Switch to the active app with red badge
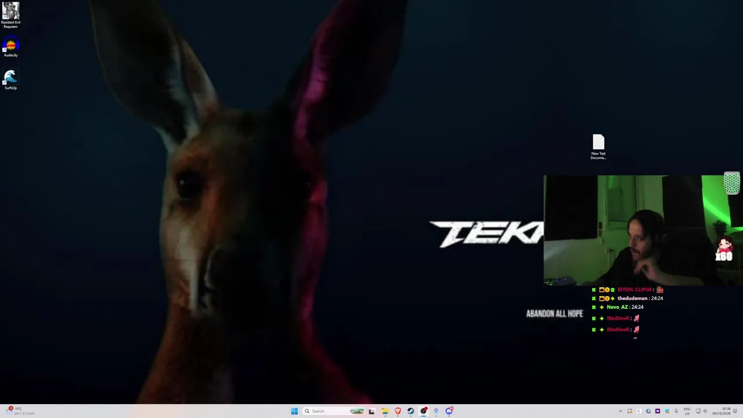 pos(424,411)
